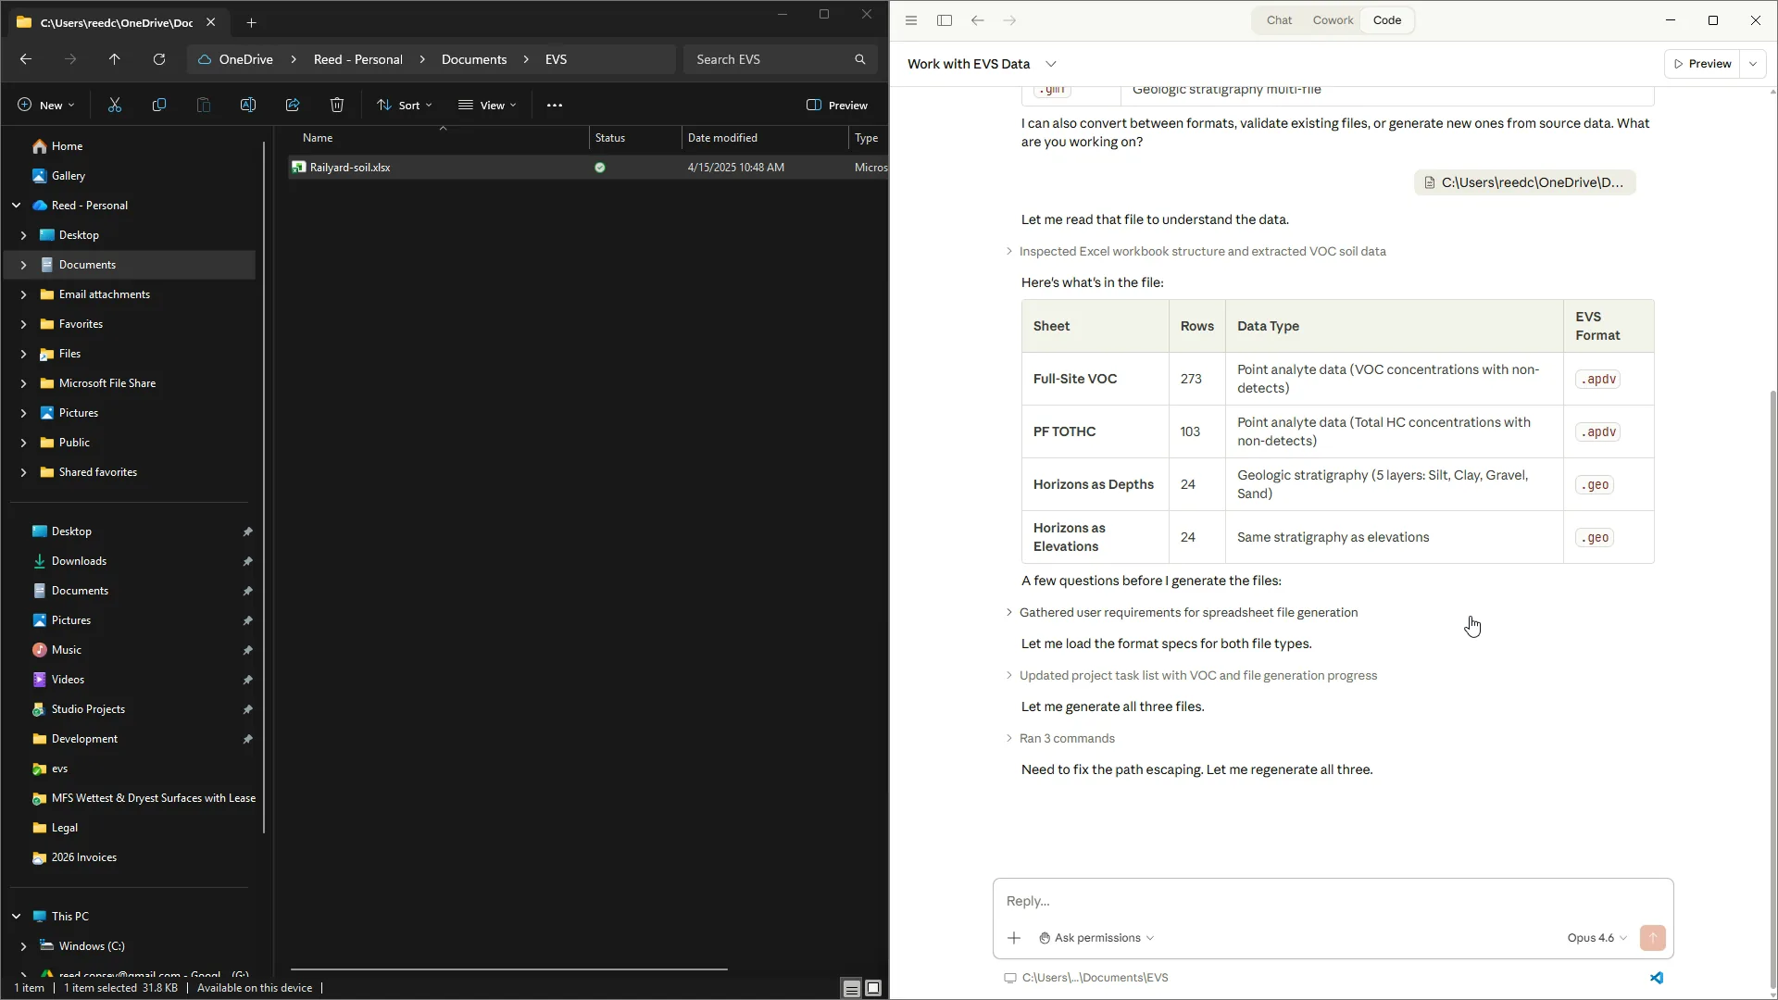Image resolution: width=1778 pixels, height=1000 pixels.
Task: Open the Work with EVS Data title dropdown
Action: 1051,64
